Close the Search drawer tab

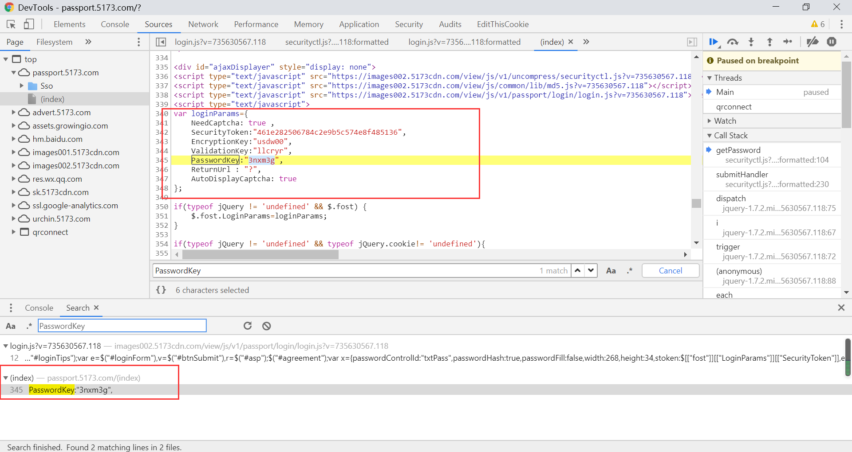coord(96,308)
